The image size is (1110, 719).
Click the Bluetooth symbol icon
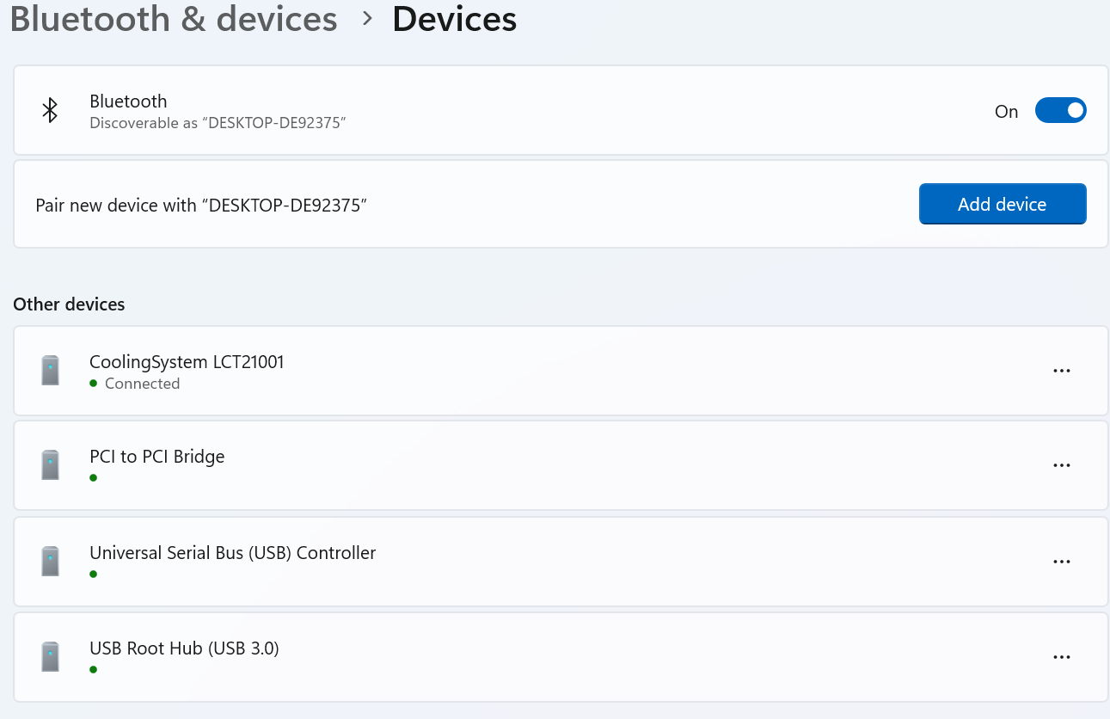coord(51,111)
